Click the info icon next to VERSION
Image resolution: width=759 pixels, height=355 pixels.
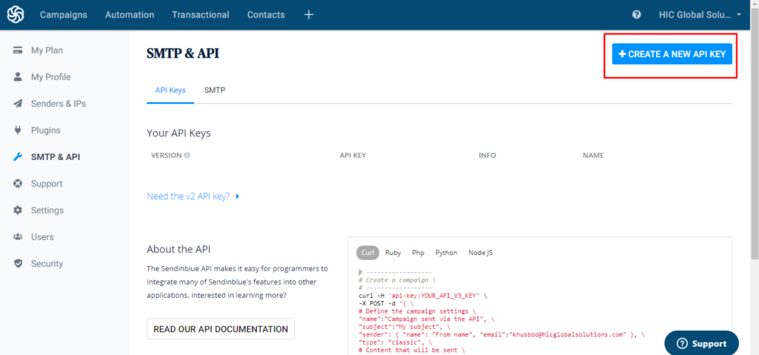pos(187,156)
